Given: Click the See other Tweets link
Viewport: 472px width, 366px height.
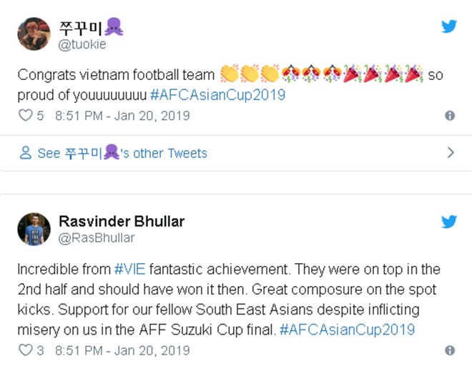Looking at the screenshot, I should pos(122,153).
